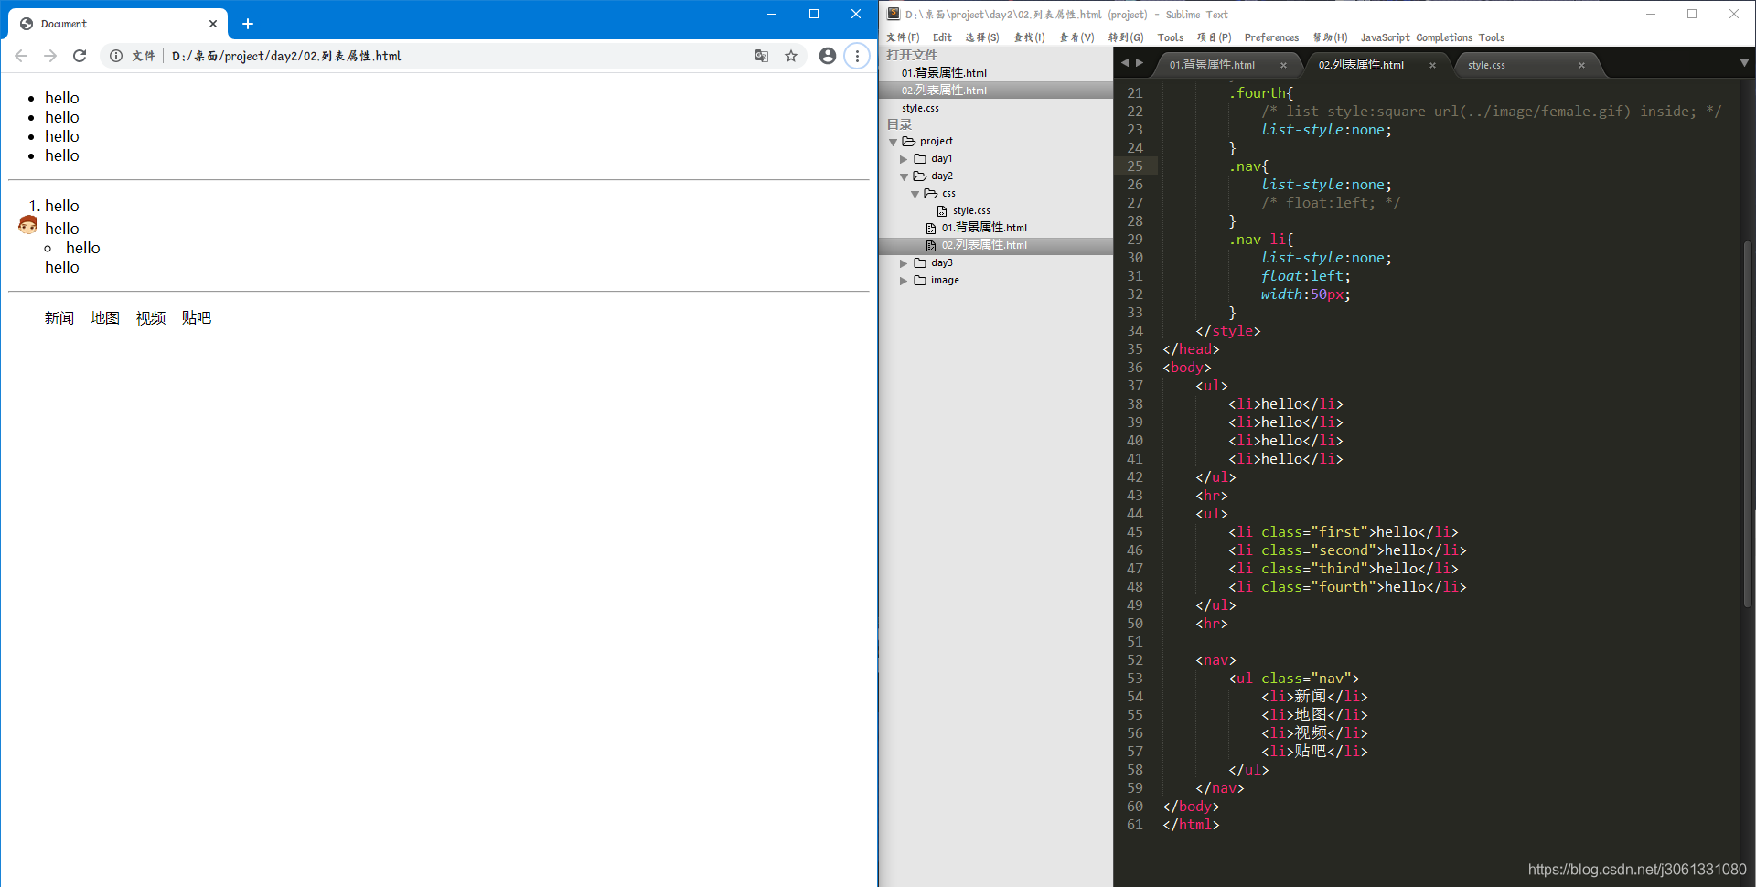
Task: Select 01.背景属性.html in open files list
Action: [x=944, y=73]
